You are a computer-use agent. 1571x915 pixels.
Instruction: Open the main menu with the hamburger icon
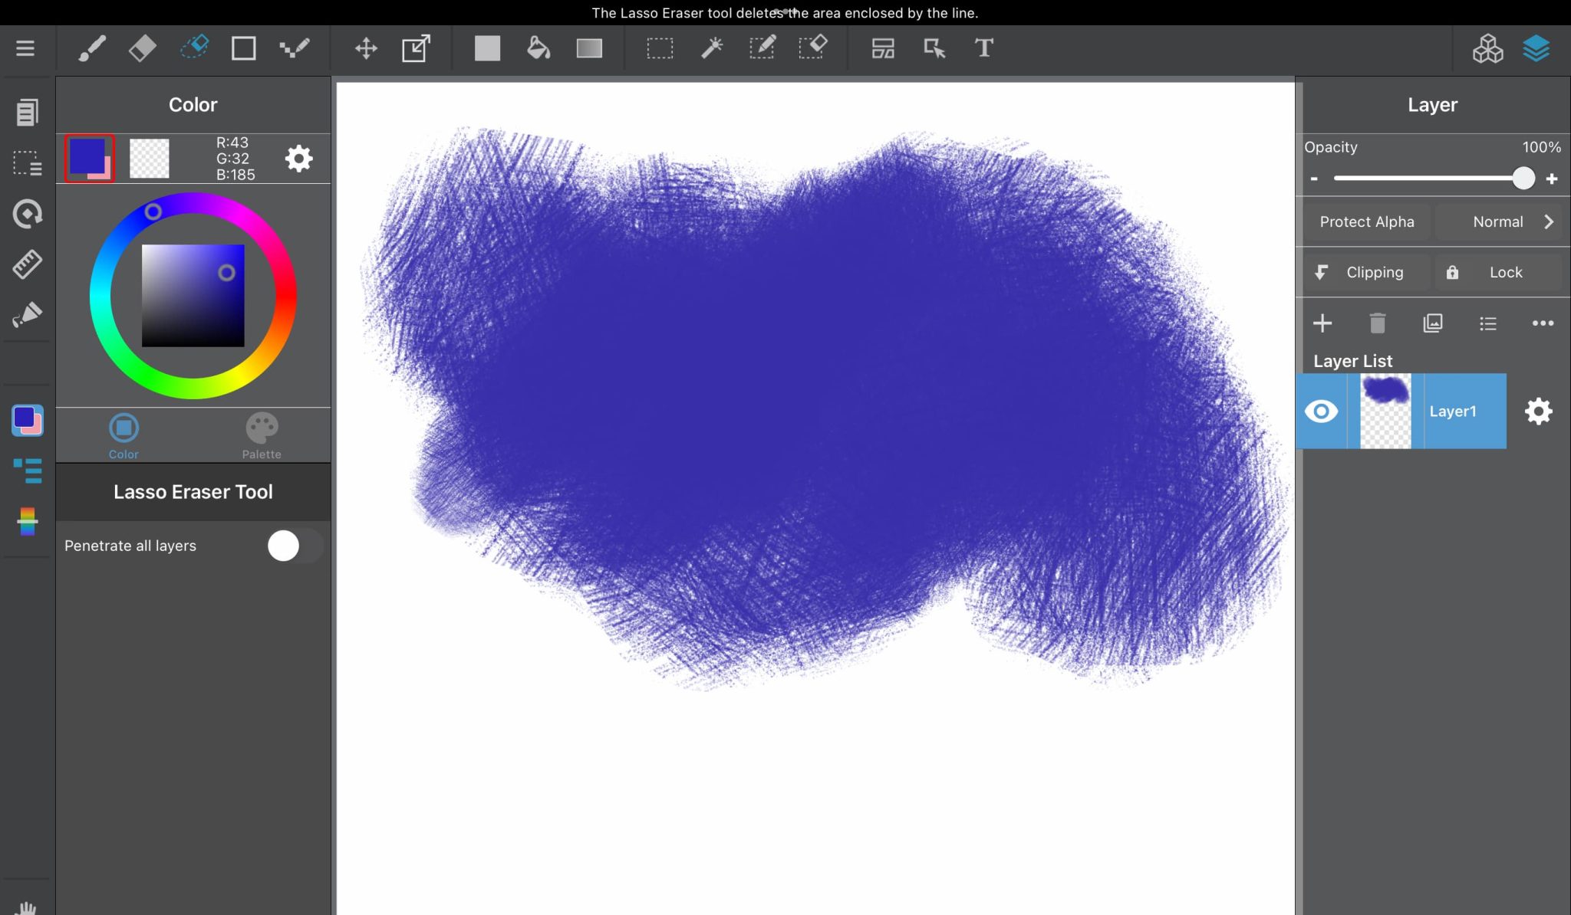pyautogui.click(x=25, y=48)
